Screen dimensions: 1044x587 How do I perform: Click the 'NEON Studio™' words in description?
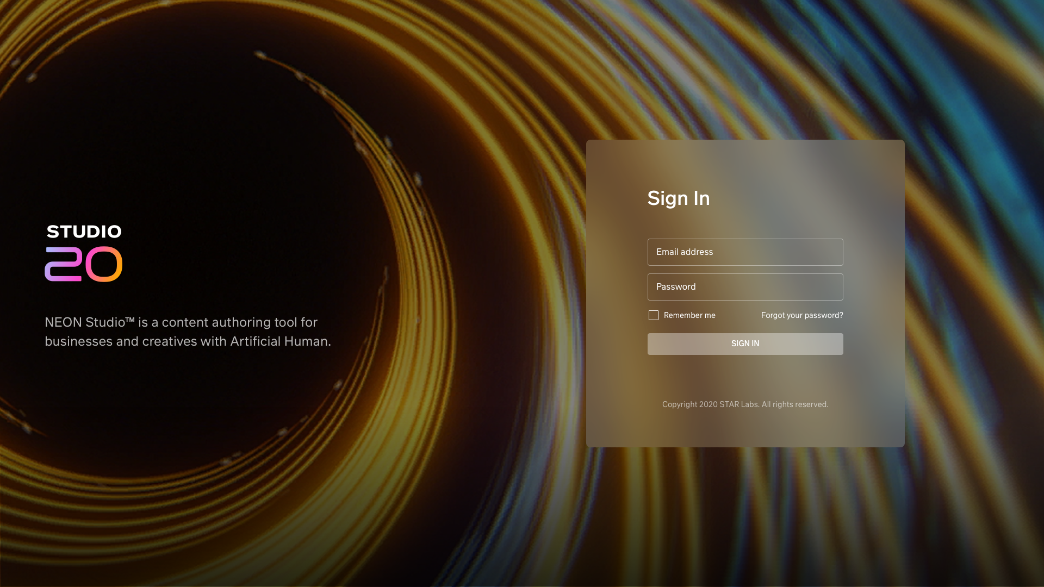click(90, 322)
